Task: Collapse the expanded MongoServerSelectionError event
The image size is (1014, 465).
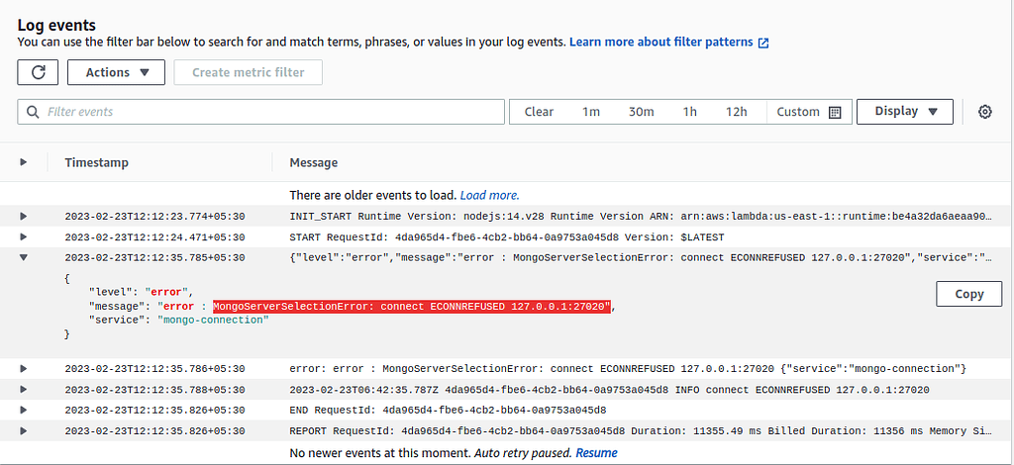Action: coord(24,257)
